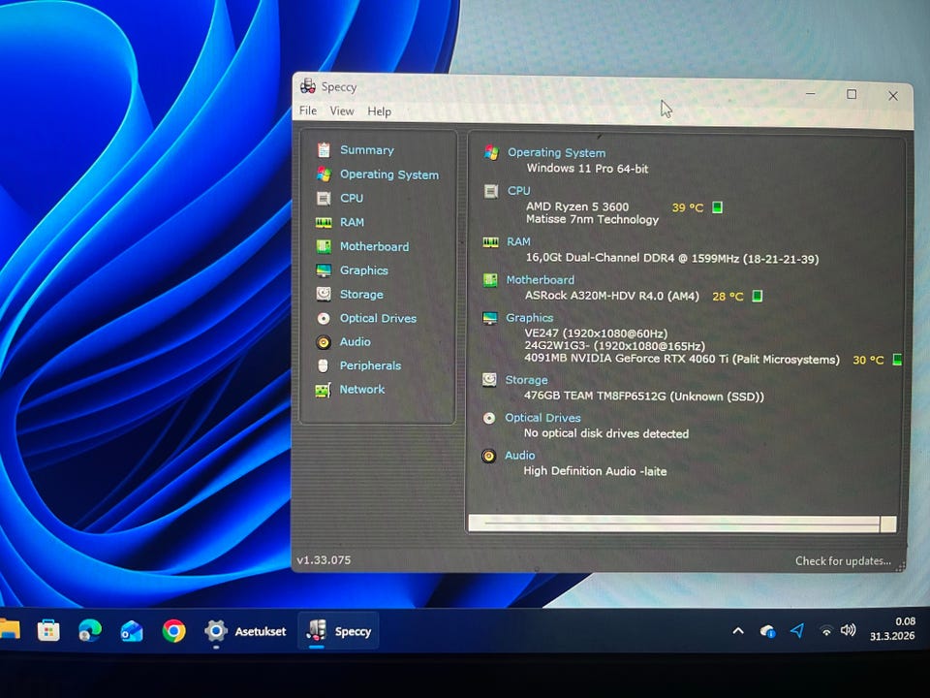Viewport: 930px width, 698px height.
Task: Click the Audio speaker icon in sidebar
Action: (x=324, y=342)
